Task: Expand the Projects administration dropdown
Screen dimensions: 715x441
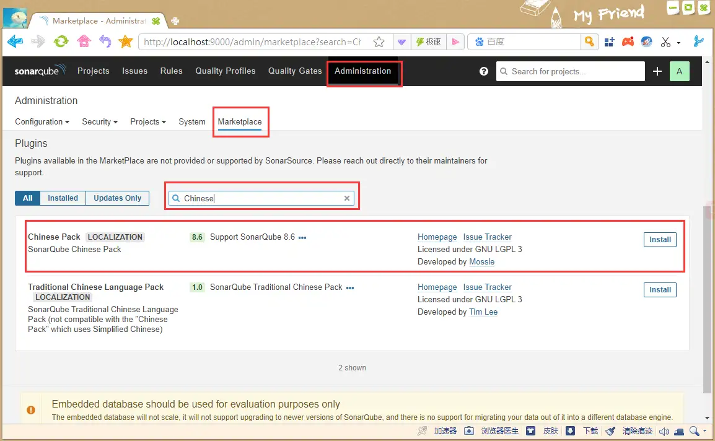Action: click(147, 122)
